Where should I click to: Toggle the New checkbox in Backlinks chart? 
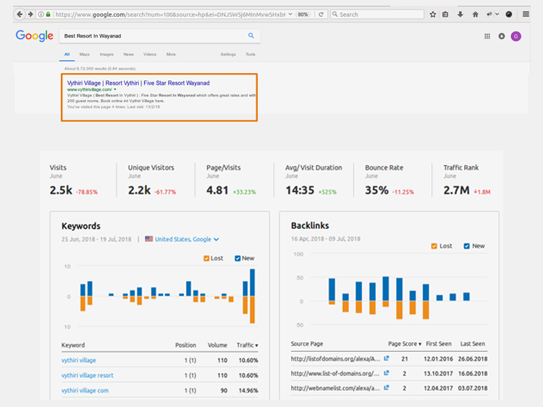coord(466,246)
